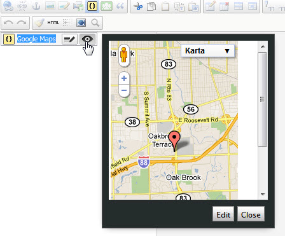This screenshot has width=285, height=236.
Task: Click the E Roosevelt Rd label on map
Action: (x=198, y=120)
